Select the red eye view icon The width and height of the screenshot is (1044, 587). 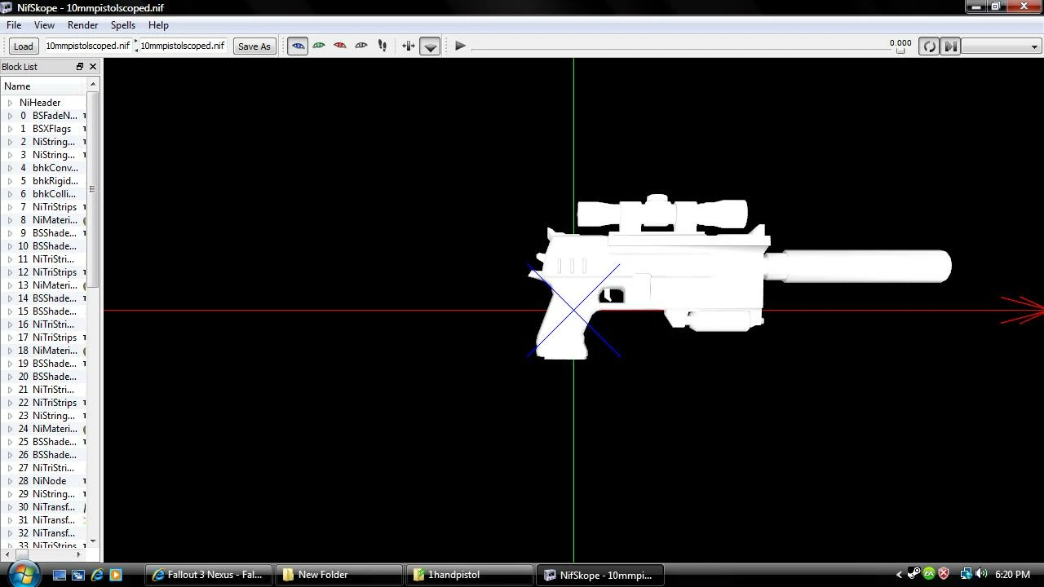(340, 46)
